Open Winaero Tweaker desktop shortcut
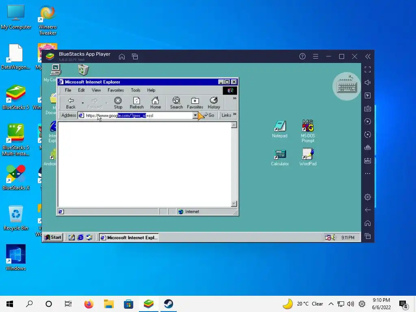 click(48, 21)
